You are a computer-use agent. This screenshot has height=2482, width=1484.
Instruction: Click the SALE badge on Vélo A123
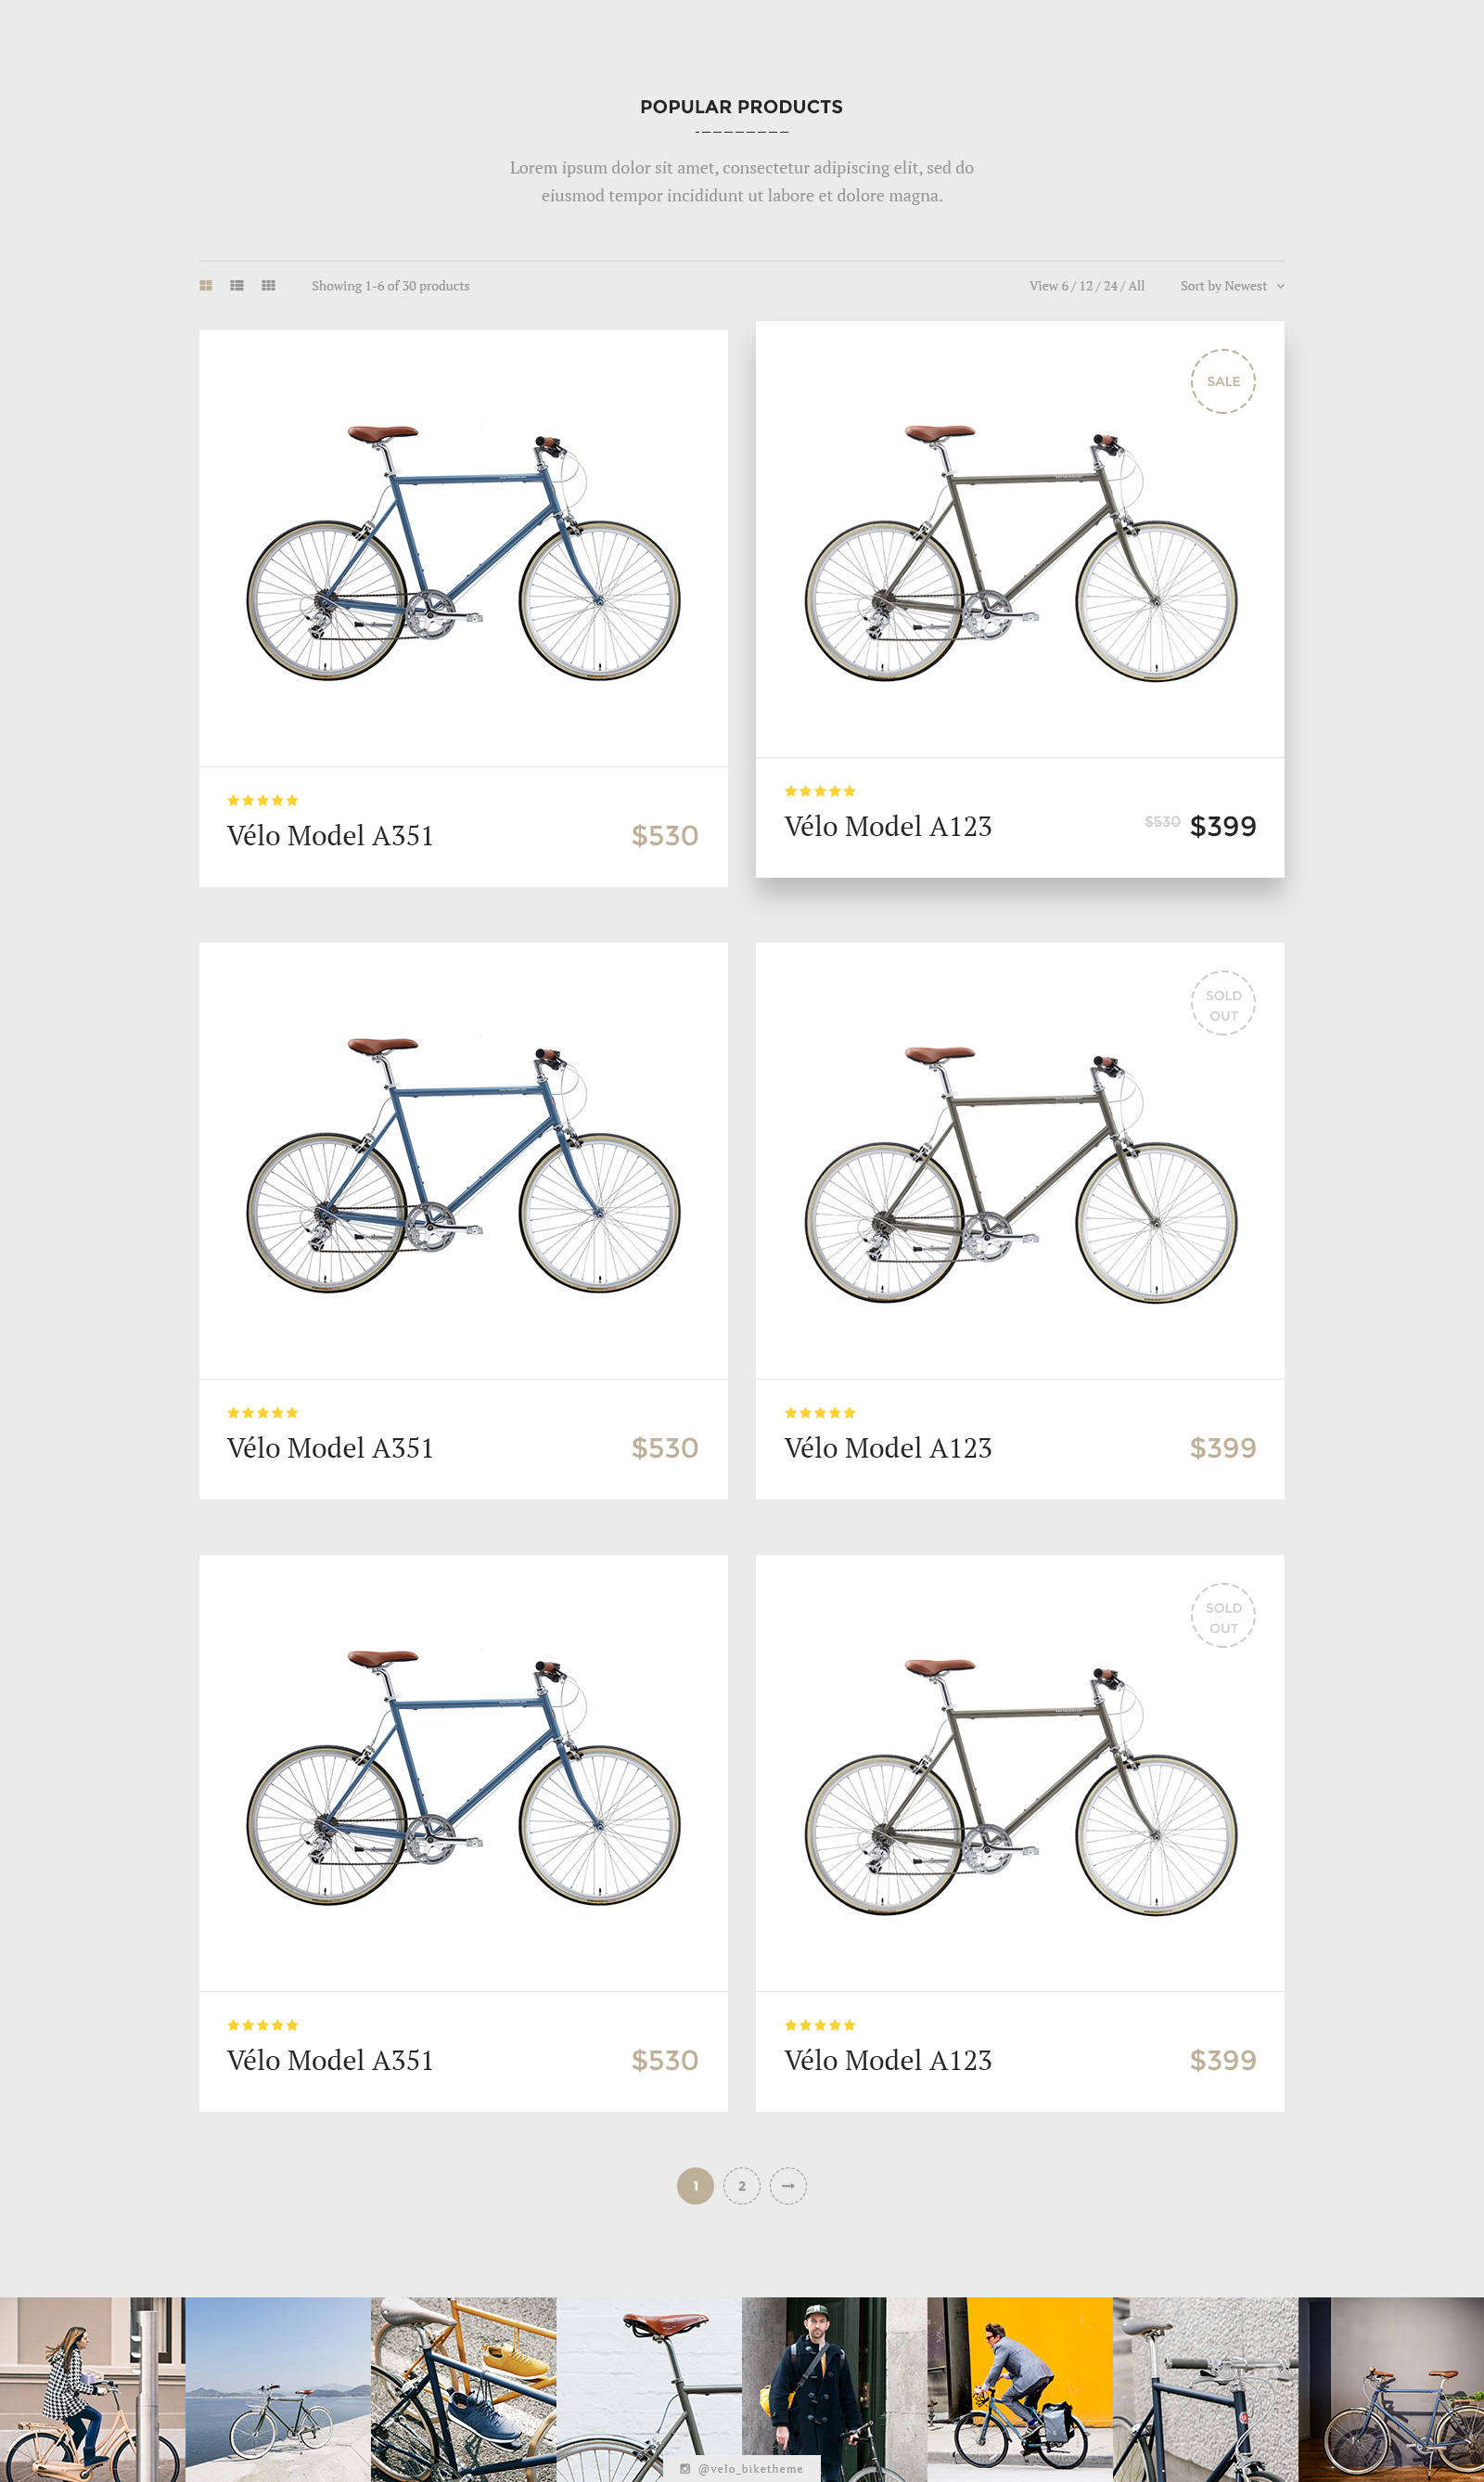click(1222, 381)
